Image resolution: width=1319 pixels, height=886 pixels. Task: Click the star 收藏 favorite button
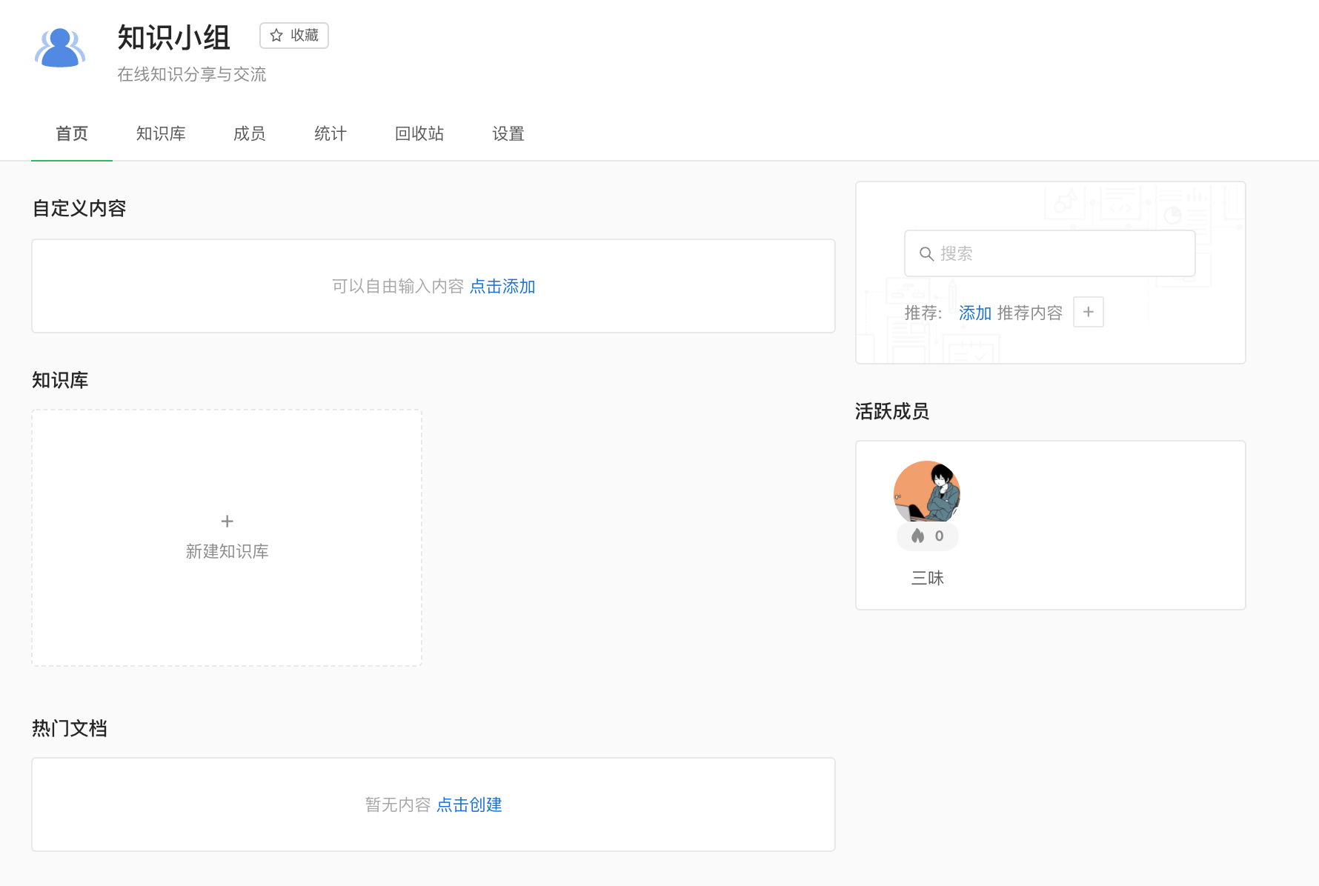click(294, 36)
